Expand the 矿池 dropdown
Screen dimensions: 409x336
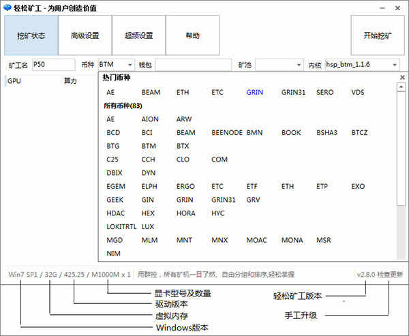click(x=299, y=65)
